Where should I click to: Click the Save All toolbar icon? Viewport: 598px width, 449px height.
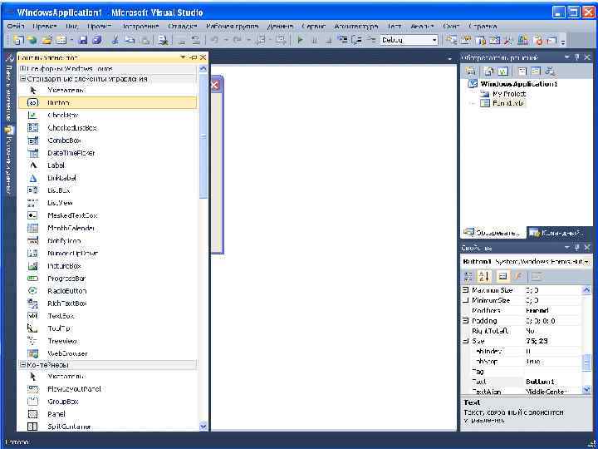tap(97, 40)
